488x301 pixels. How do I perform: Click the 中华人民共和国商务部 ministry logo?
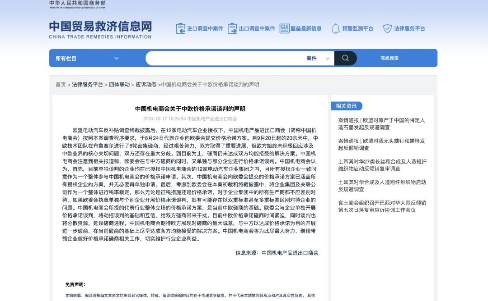(x=77, y=5)
